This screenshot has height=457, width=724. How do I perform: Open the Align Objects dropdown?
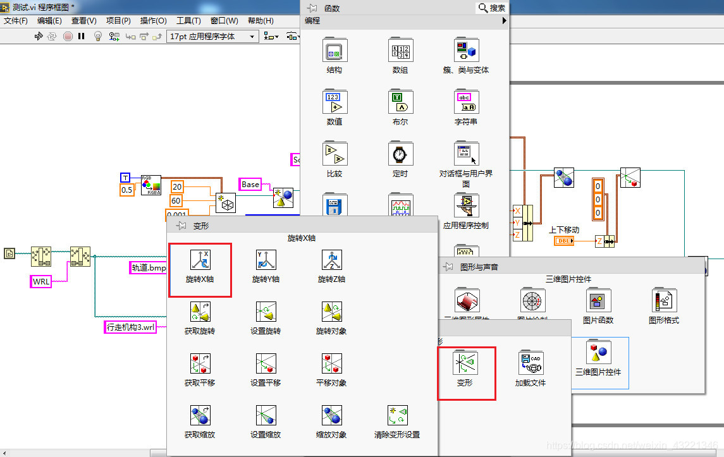coord(271,37)
